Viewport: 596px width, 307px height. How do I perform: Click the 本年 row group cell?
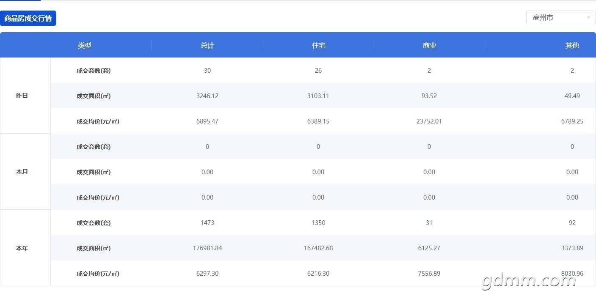(25, 248)
